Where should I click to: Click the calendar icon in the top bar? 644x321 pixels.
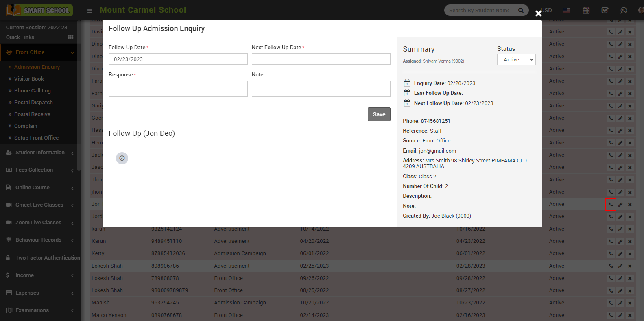click(x=586, y=10)
